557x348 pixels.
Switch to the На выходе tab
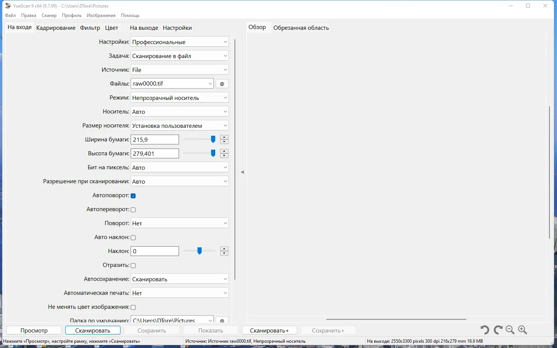point(144,28)
